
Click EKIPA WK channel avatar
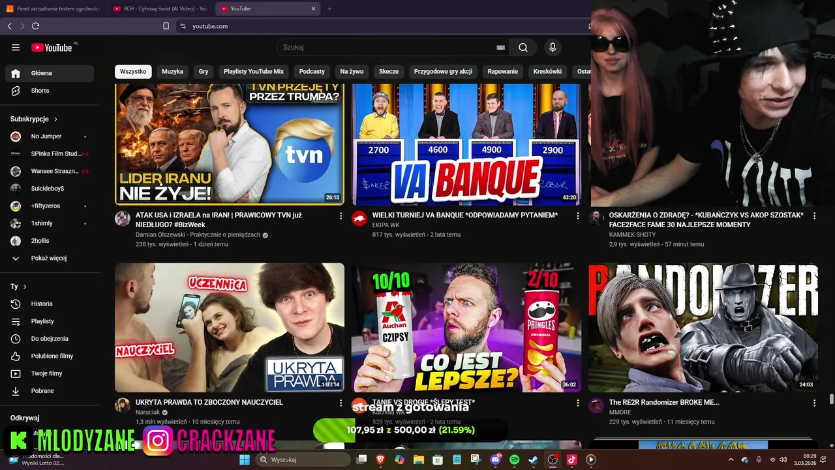pos(359,218)
